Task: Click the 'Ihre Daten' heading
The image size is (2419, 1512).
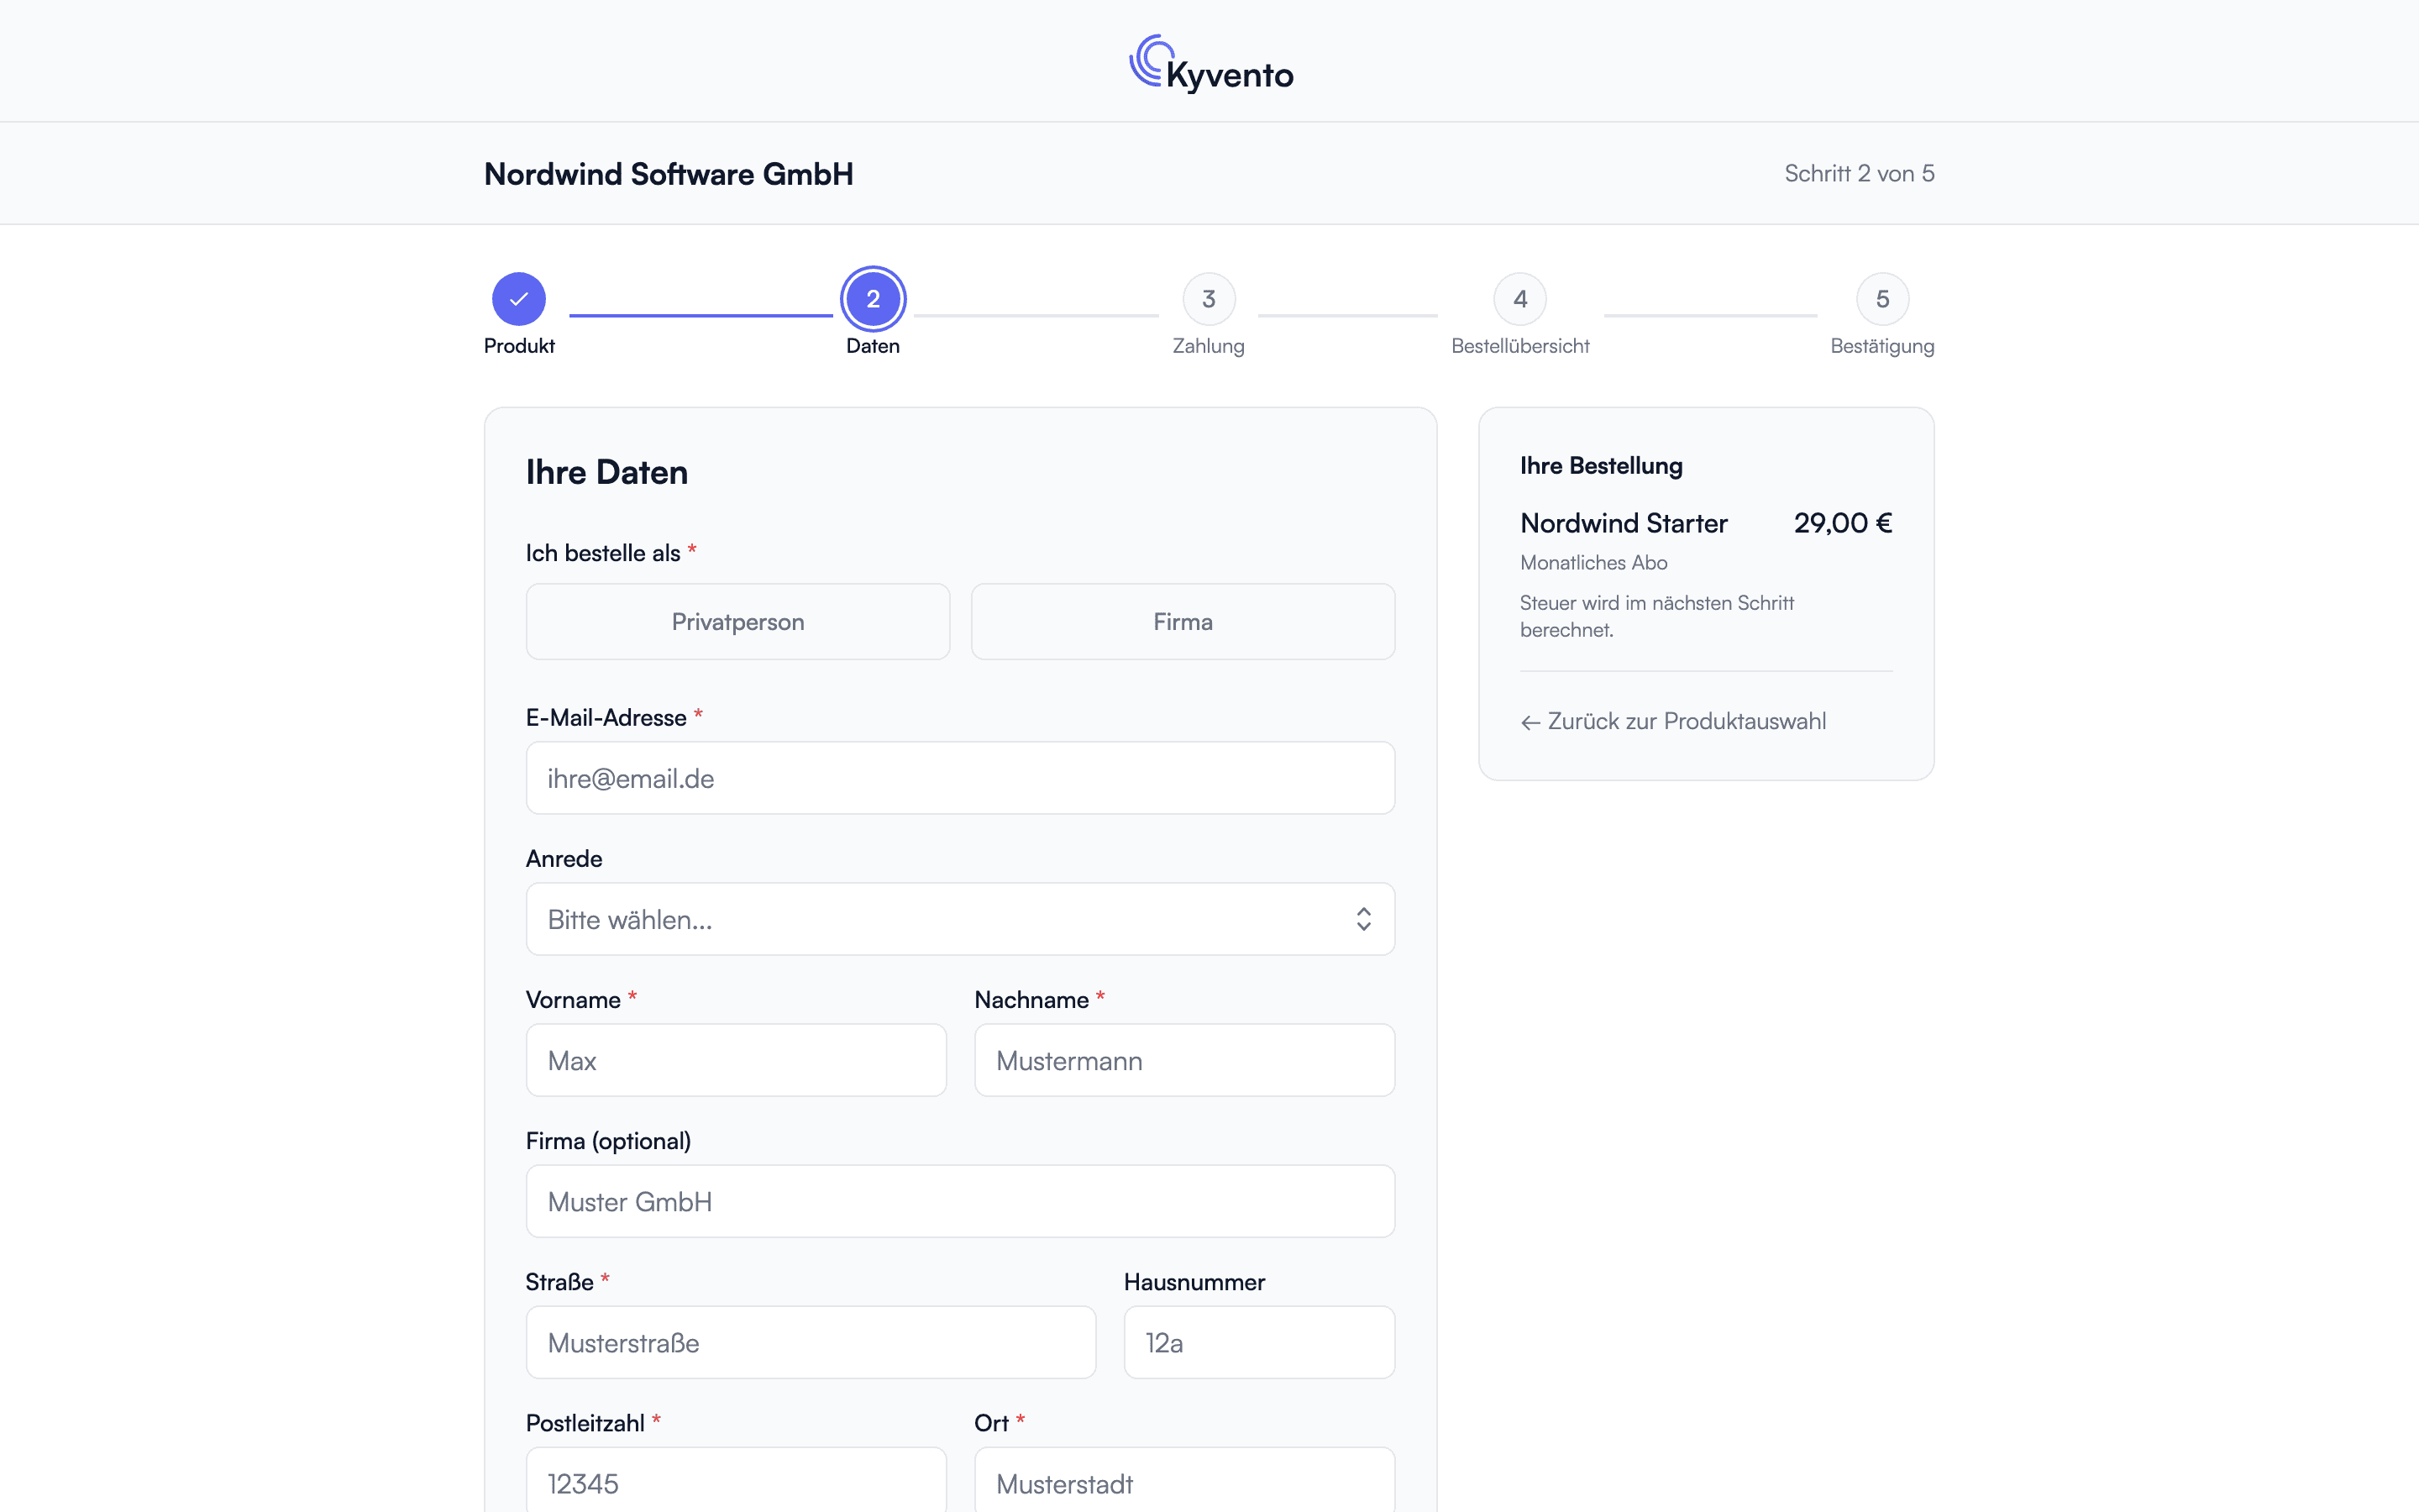Action: (x=606, y=472)
